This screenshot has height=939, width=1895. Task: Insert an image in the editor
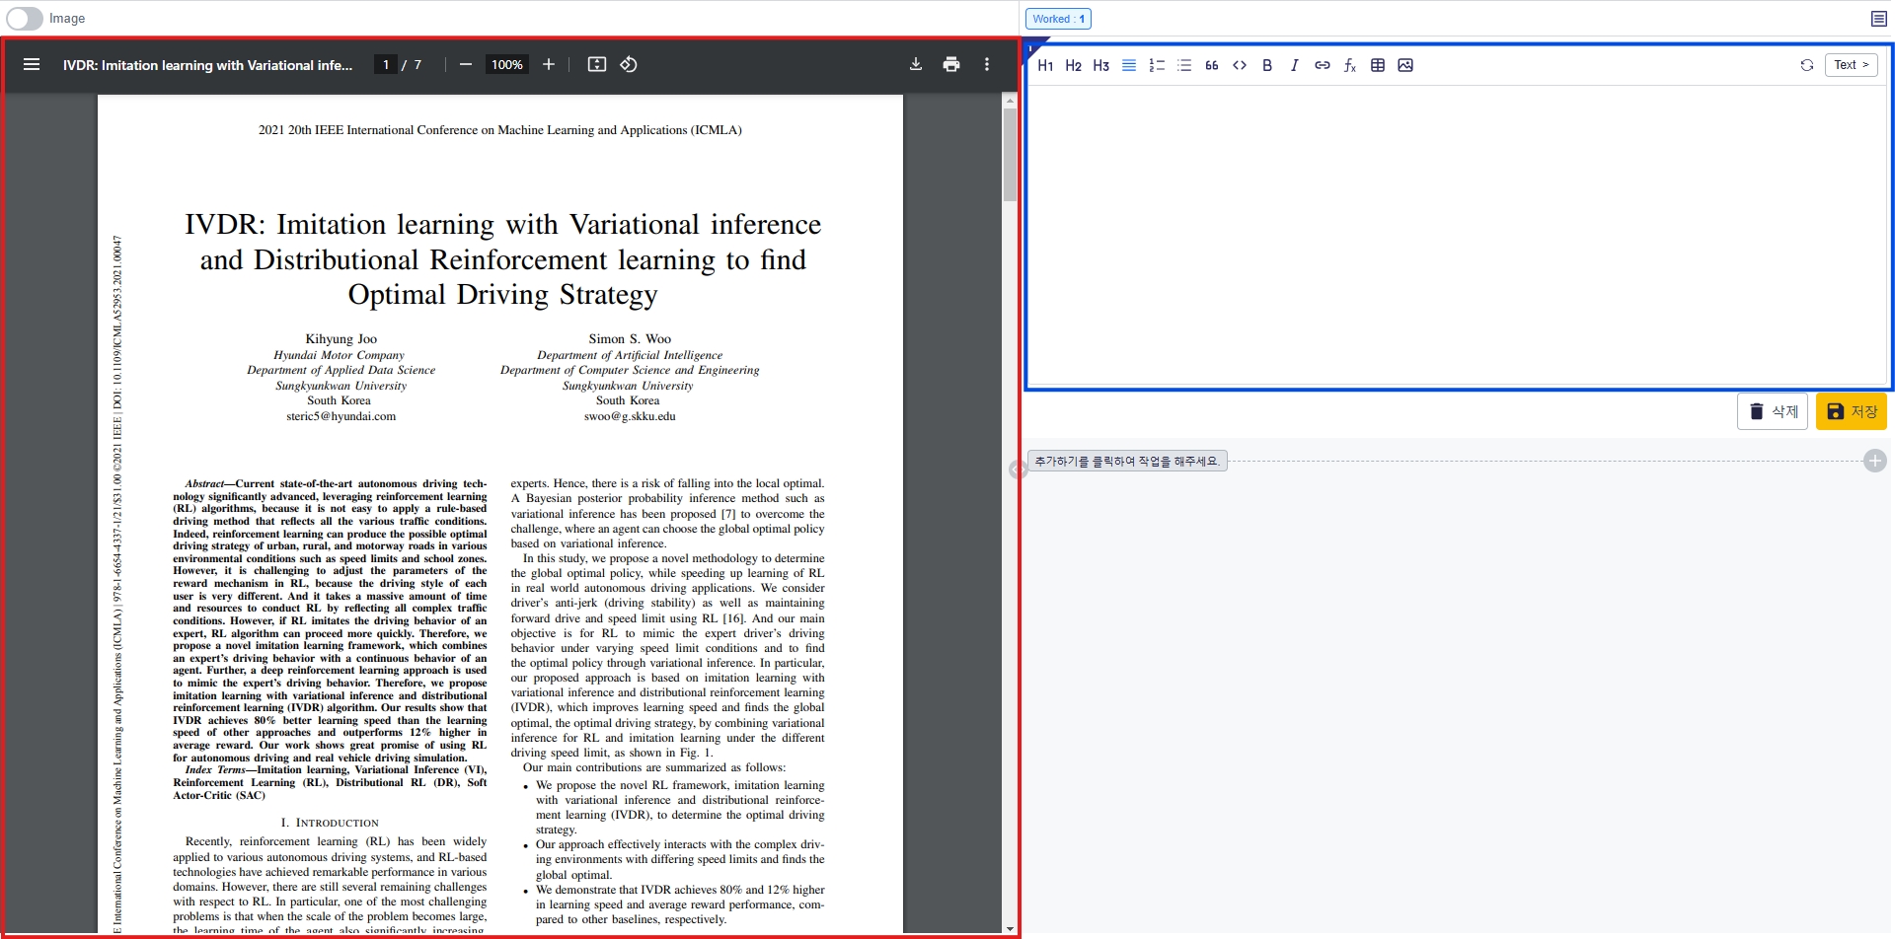[x=1405, y=66]
